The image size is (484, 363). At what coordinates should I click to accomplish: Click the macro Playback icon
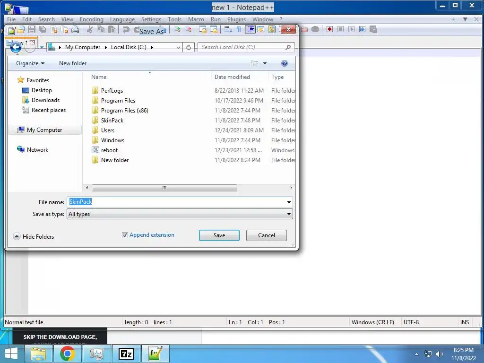351,29
